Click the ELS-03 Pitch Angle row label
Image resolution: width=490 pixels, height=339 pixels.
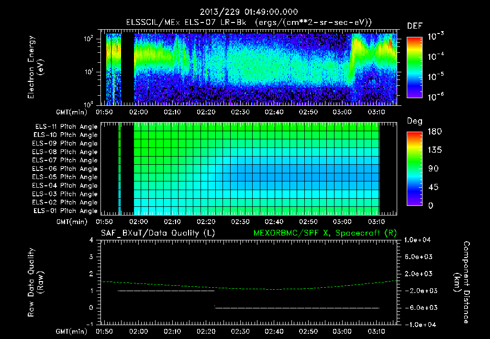[65, 194]
